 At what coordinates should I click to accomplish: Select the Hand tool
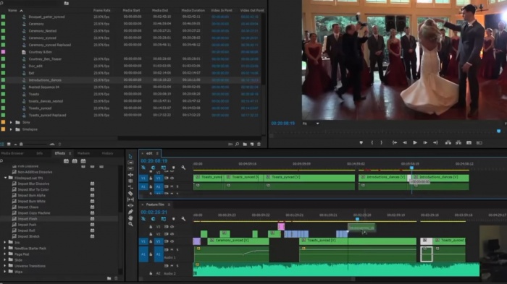[x=130, y=218]
